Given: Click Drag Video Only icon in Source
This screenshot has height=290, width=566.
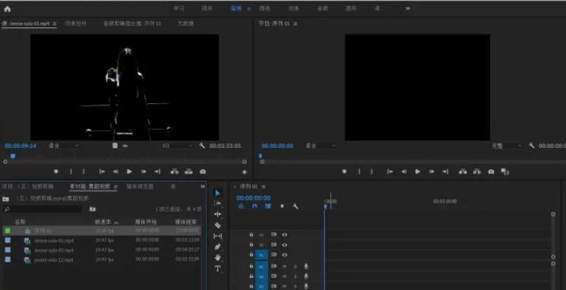Looking at the screenshot, I should 115,146.
